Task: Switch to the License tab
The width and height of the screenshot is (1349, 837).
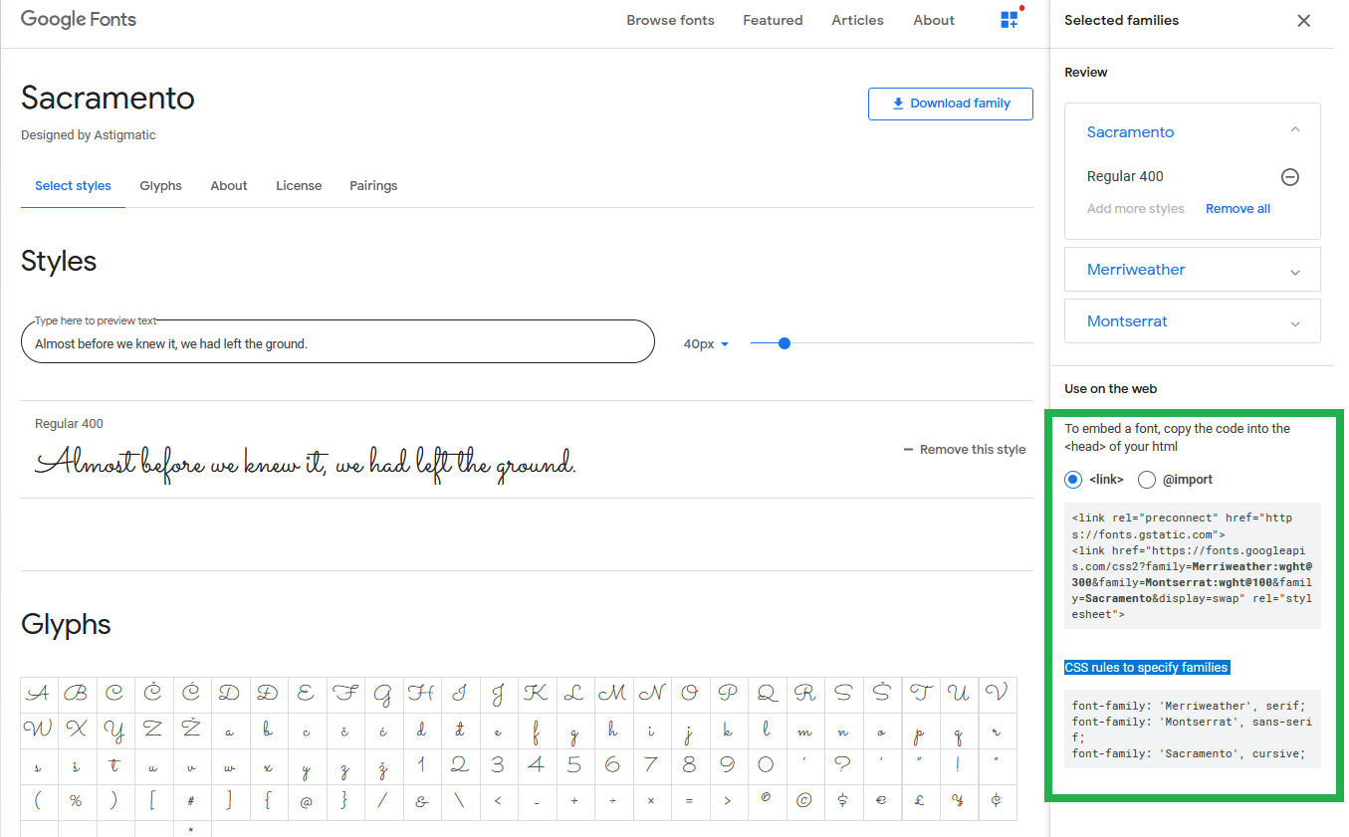Action: [299, 186]
